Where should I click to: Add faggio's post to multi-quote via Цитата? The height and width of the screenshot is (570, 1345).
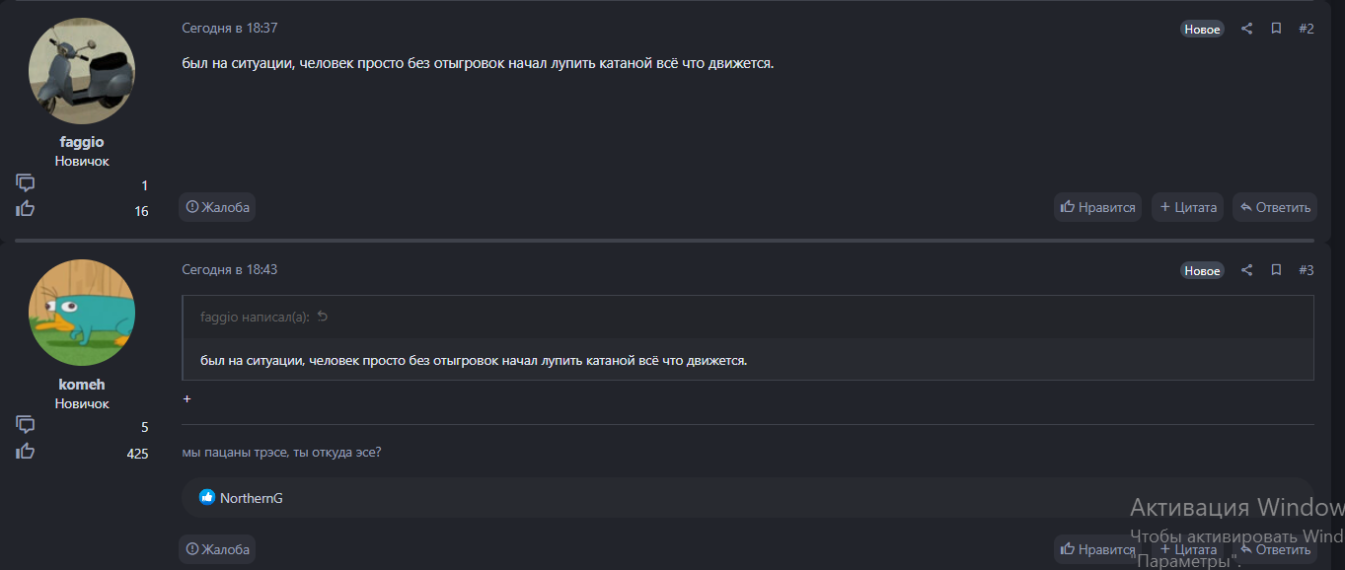click(1188, 207)
